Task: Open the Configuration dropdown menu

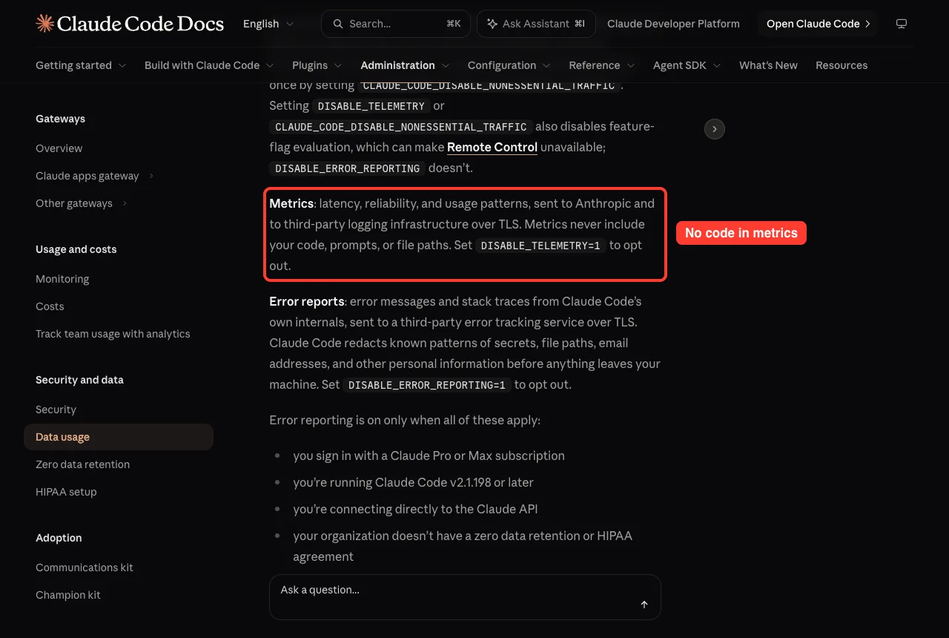Action: 509,65
